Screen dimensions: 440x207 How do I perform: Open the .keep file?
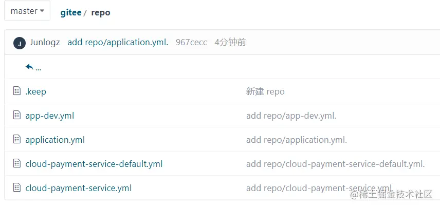35,91
